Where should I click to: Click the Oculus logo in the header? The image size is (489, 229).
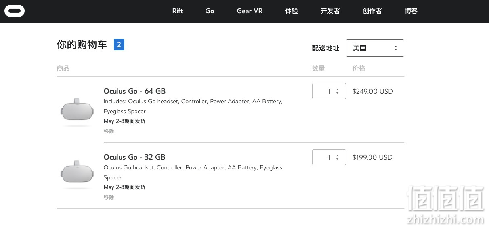click(x=15, y=11)
